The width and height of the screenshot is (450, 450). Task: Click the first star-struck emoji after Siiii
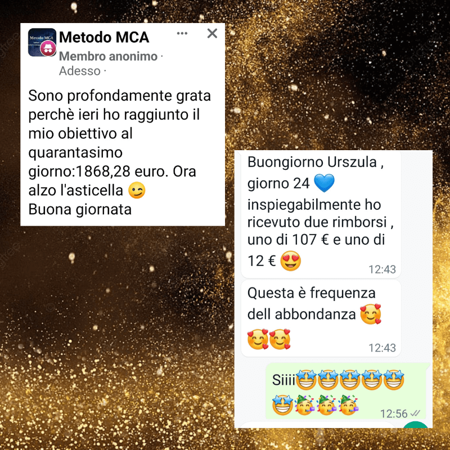[306, 380]
